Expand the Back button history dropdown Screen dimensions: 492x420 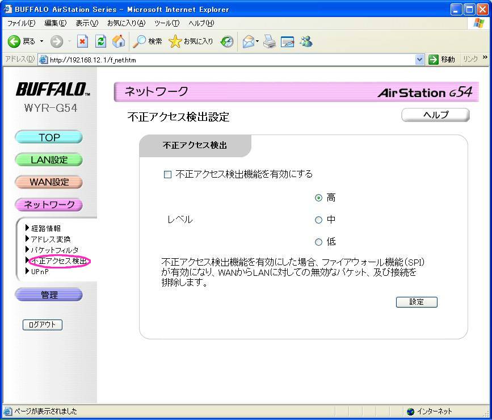(41, 41)
